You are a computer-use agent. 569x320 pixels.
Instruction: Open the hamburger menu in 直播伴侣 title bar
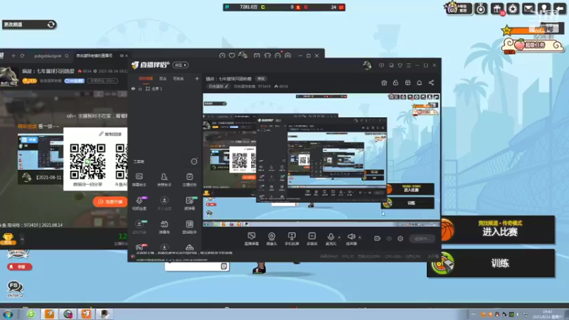coord(408,65)
